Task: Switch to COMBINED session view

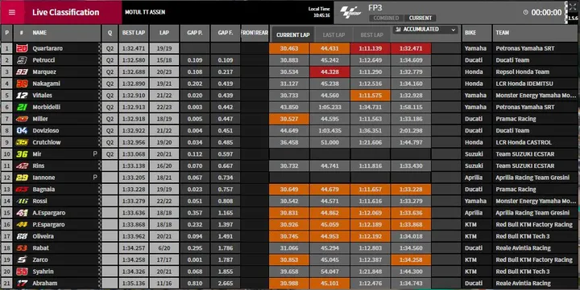Action: (386, 18)
